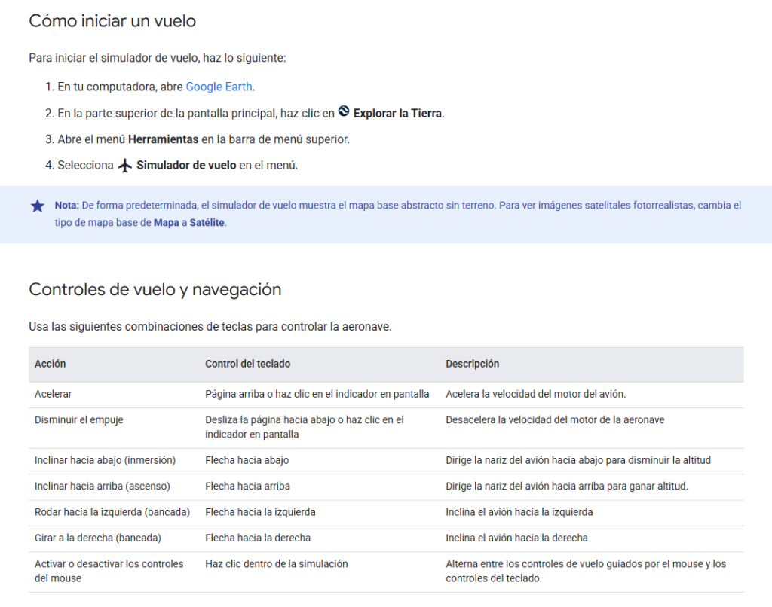Click the blue star note icon

(x=38, y=206)
